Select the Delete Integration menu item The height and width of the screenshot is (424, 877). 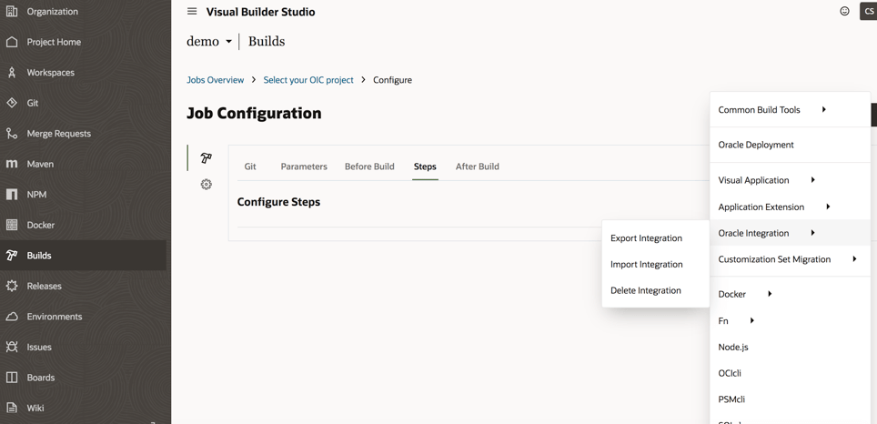pyautogui.click(x=645, y=291)
